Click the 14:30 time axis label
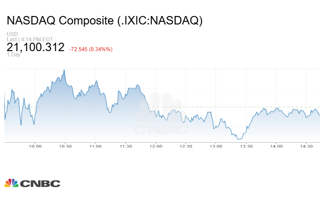Screen dimensions: 320x200 [307, 146]
